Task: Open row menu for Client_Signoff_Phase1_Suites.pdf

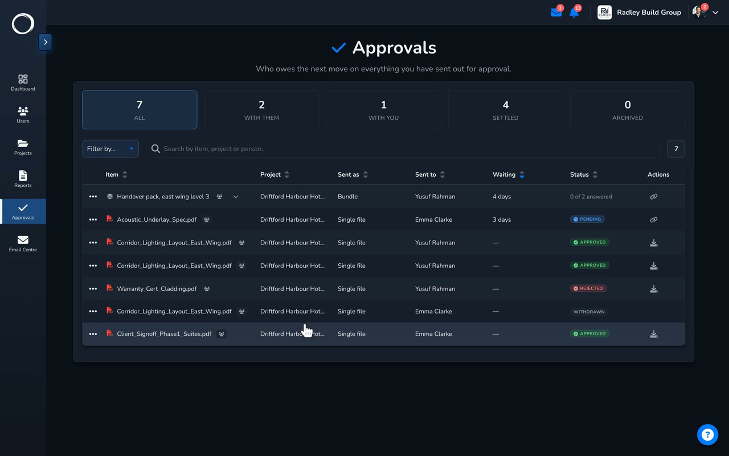Action: [93, 334]
